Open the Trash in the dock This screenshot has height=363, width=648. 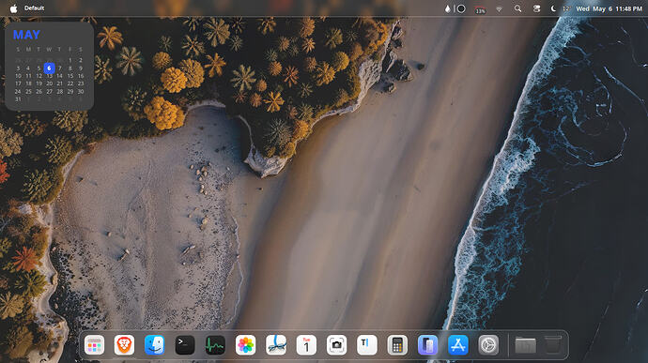(x=553, y=345)
